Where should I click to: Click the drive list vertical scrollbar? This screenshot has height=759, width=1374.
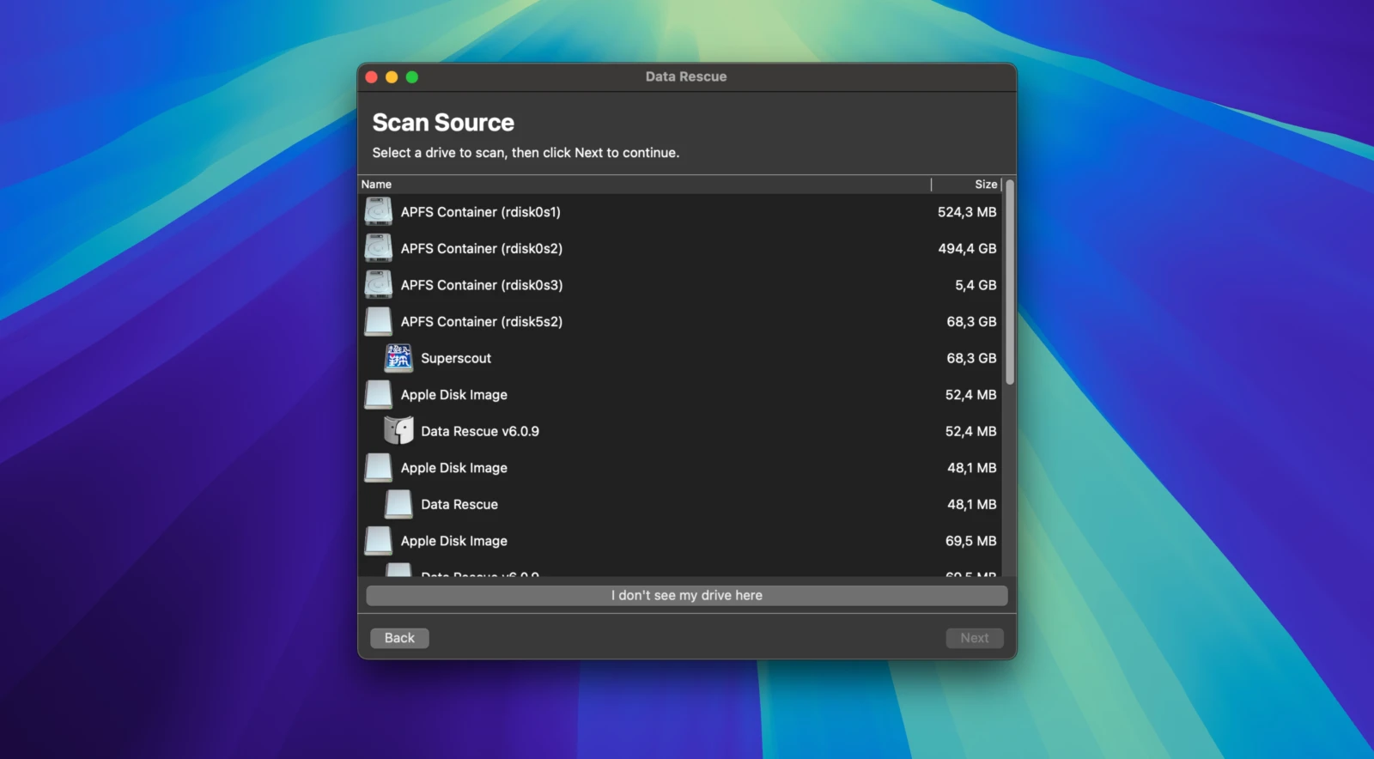pos(1010,283)
